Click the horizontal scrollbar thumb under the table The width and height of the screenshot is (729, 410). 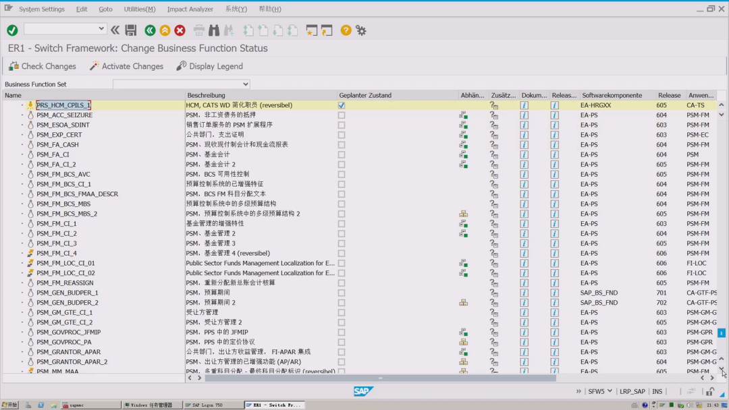(380, 378)
